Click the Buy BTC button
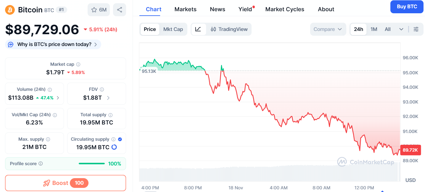This screenshot has width=425, height=192. click(x=407, y=7)
